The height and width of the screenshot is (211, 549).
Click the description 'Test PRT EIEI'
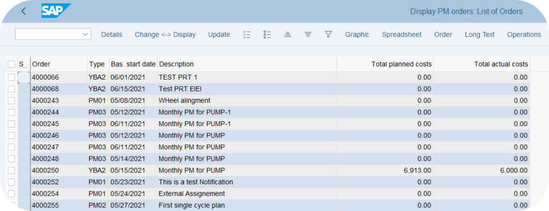click(x=180, y=89)
